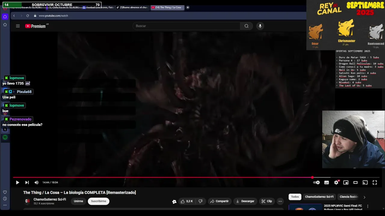Select the Todos filter chip
The image size is (385, 216).
point(295,197)
